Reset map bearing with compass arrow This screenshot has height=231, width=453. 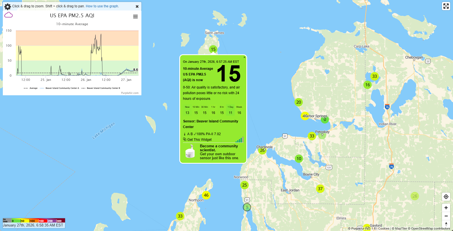[446, 224]
